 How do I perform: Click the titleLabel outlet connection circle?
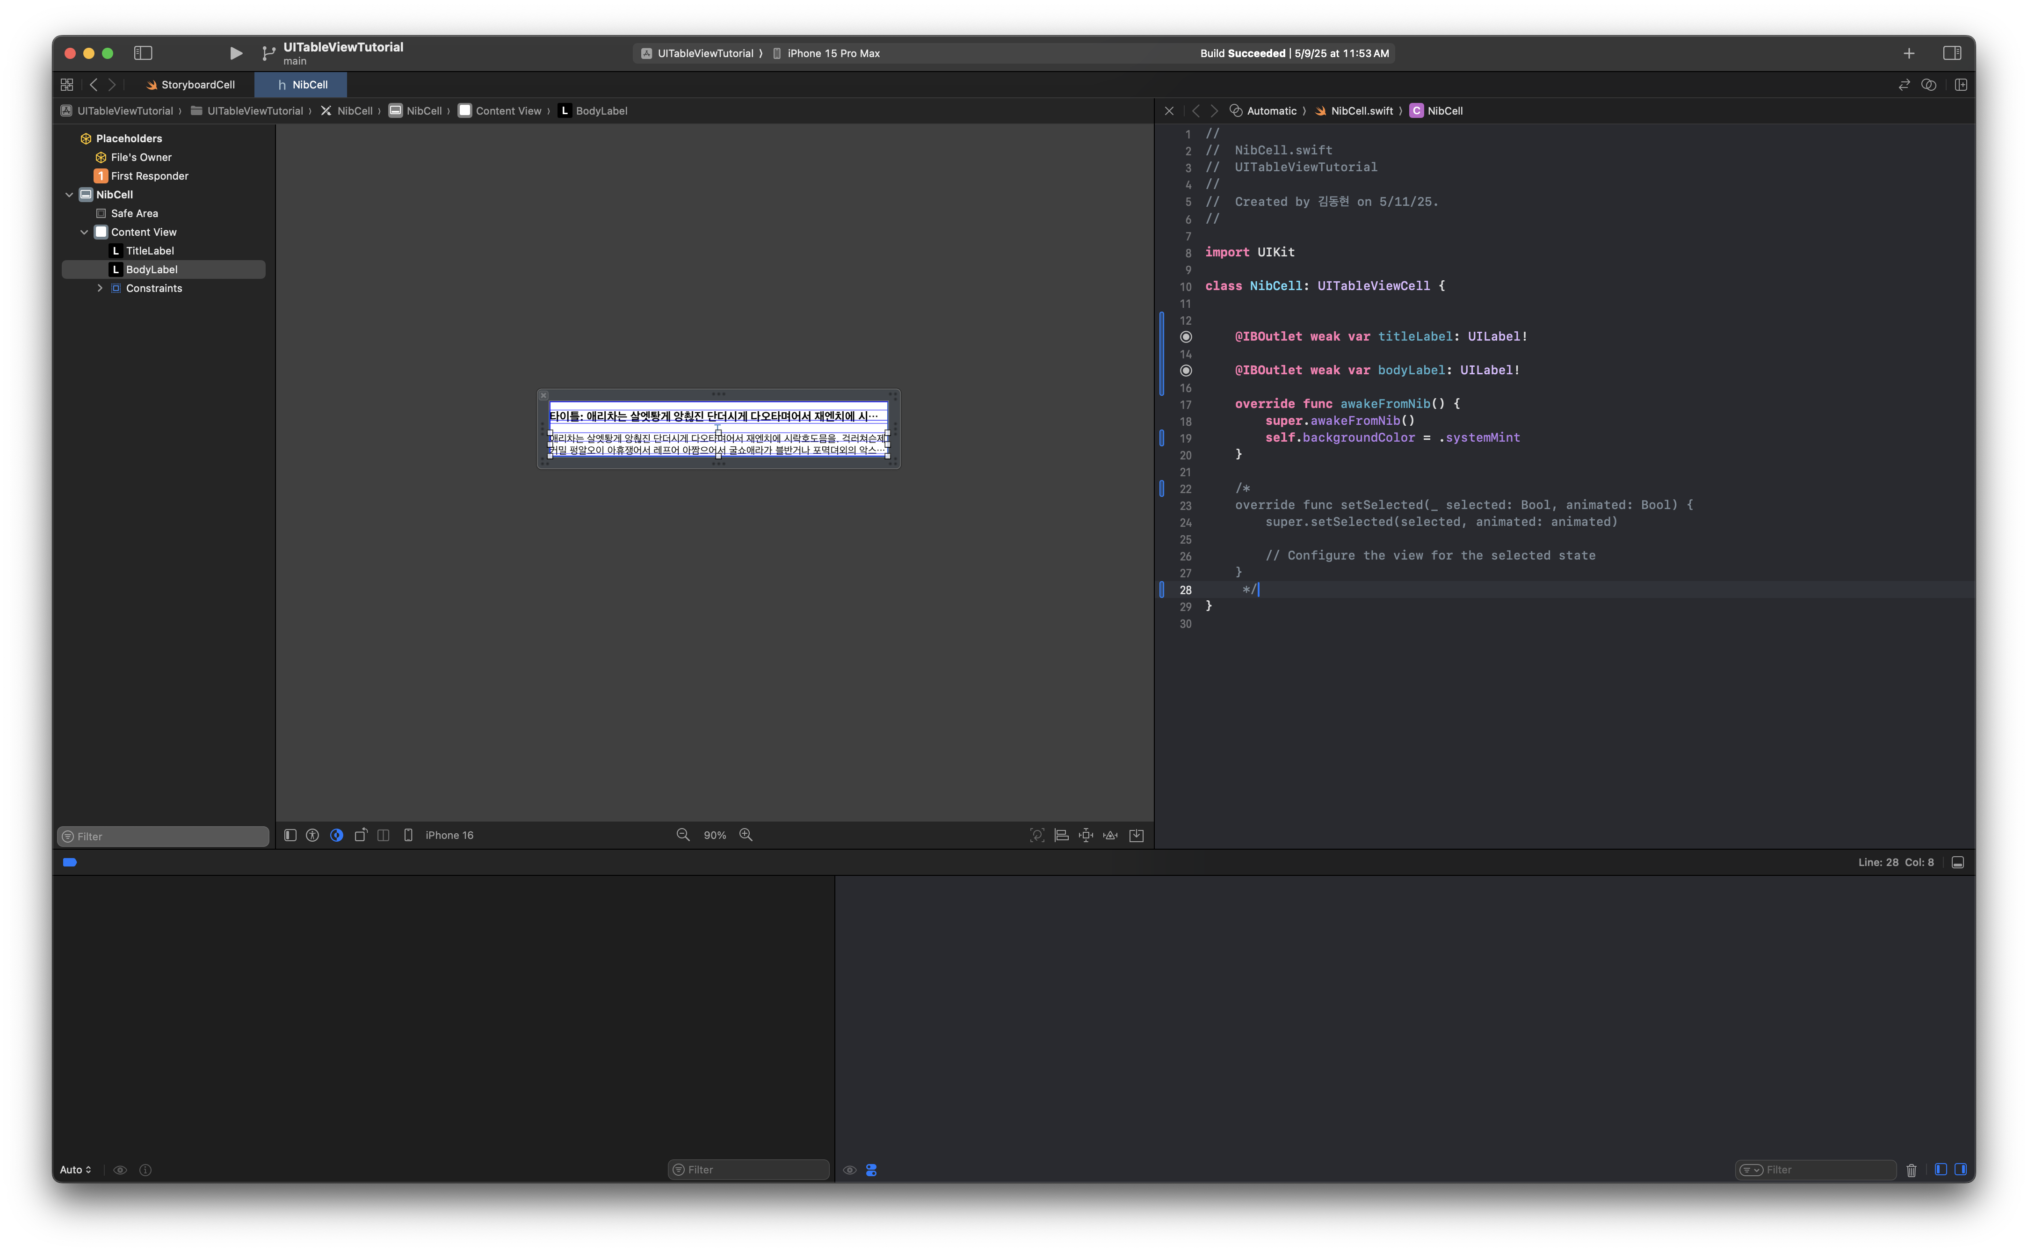tap(1185, 337)
